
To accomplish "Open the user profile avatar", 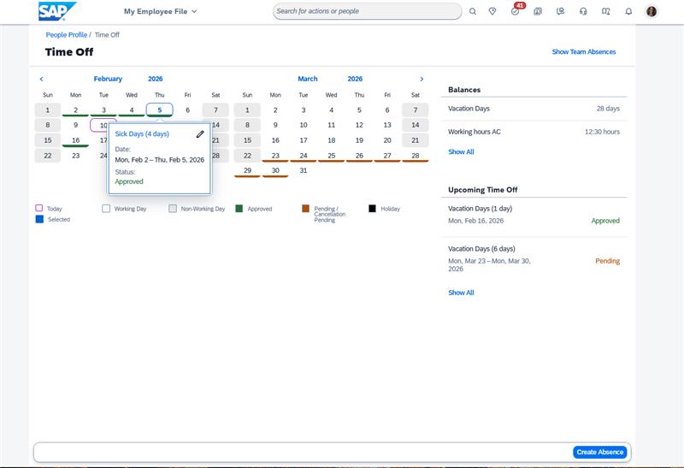I will pyautogui.click(x=652, y=12).
